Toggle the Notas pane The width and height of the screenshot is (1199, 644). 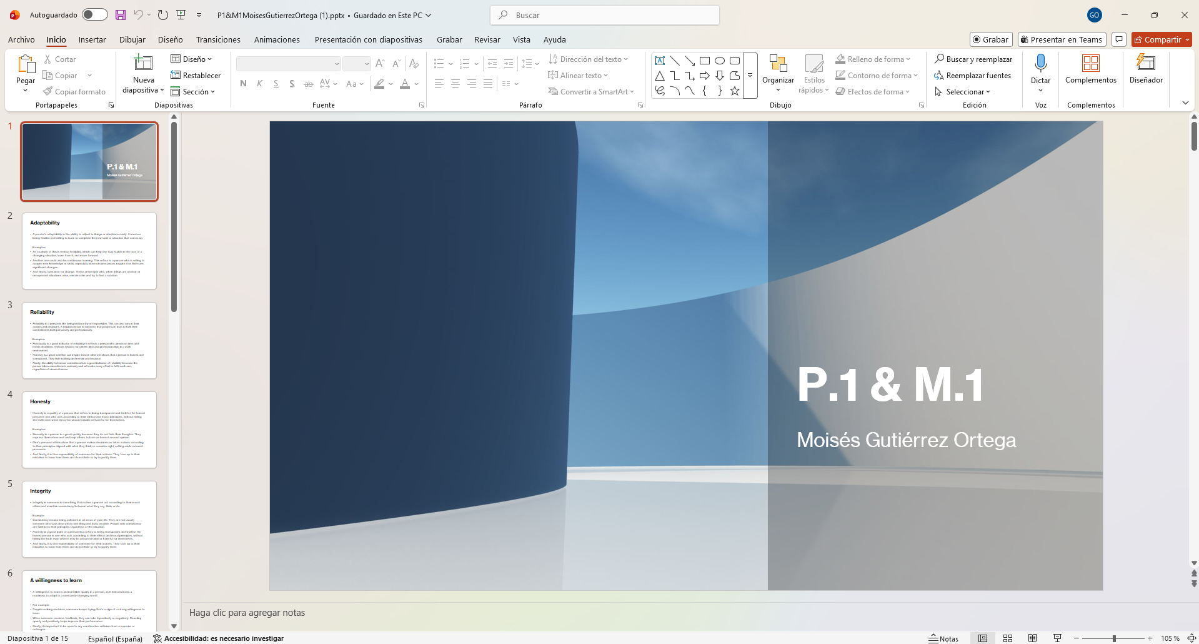tap(943, 638)
